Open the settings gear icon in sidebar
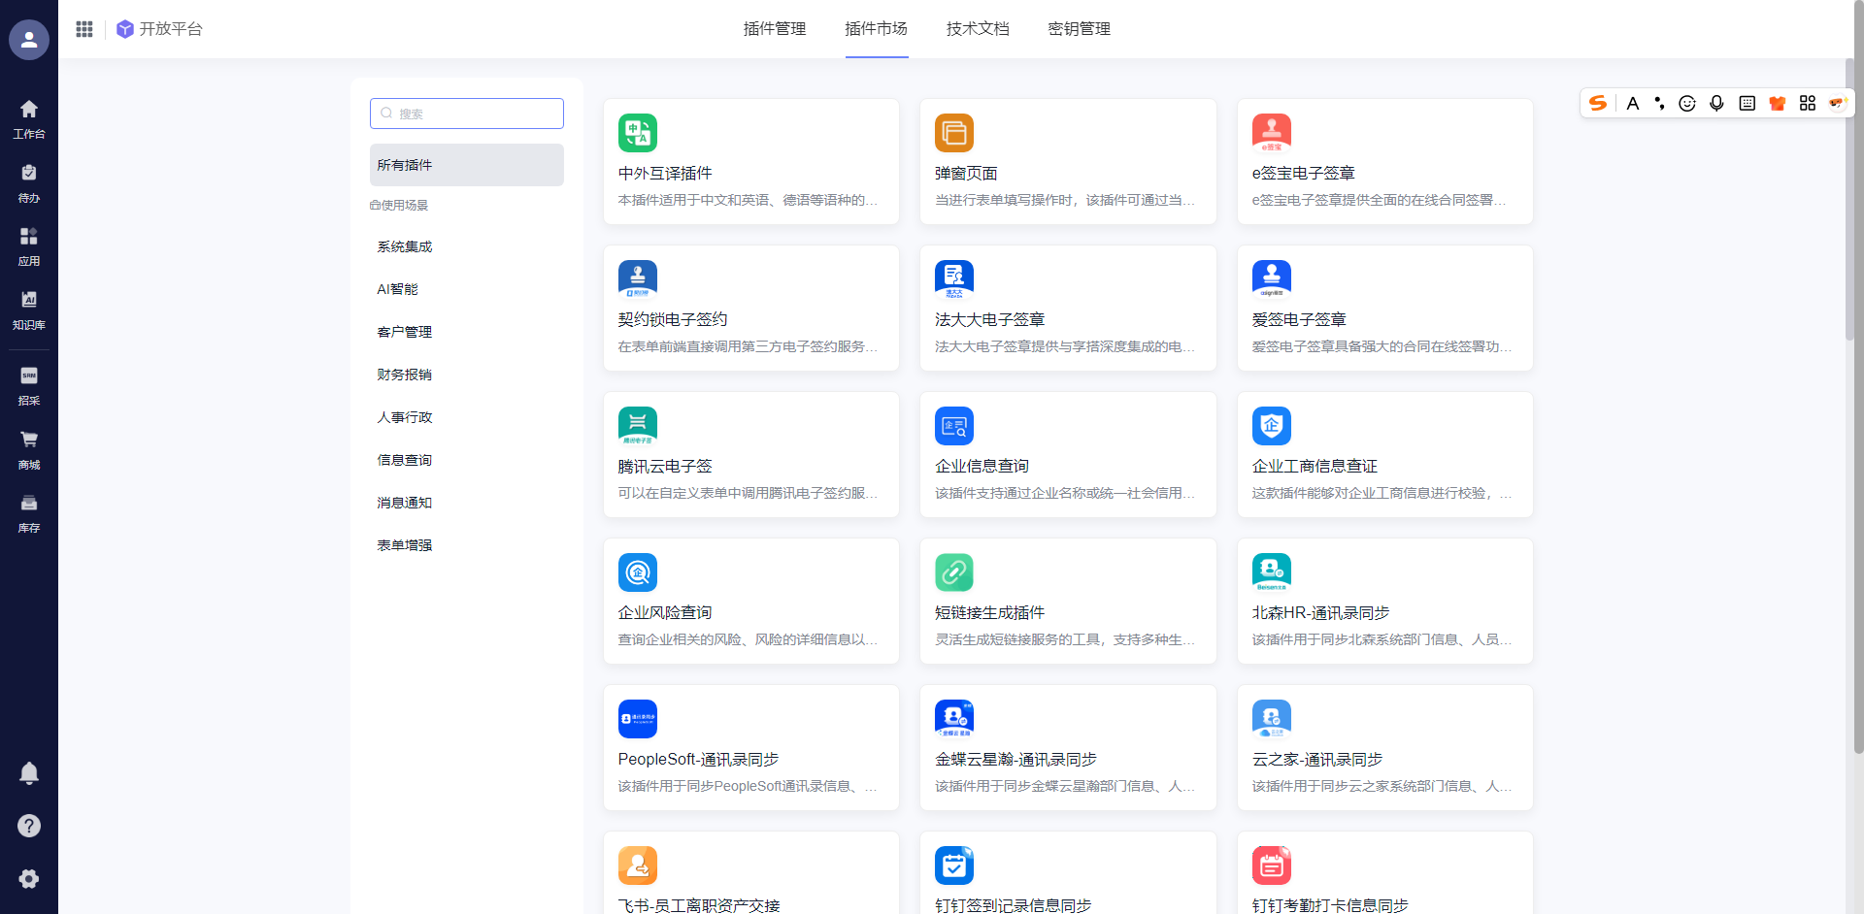 (x=29, y=879)
